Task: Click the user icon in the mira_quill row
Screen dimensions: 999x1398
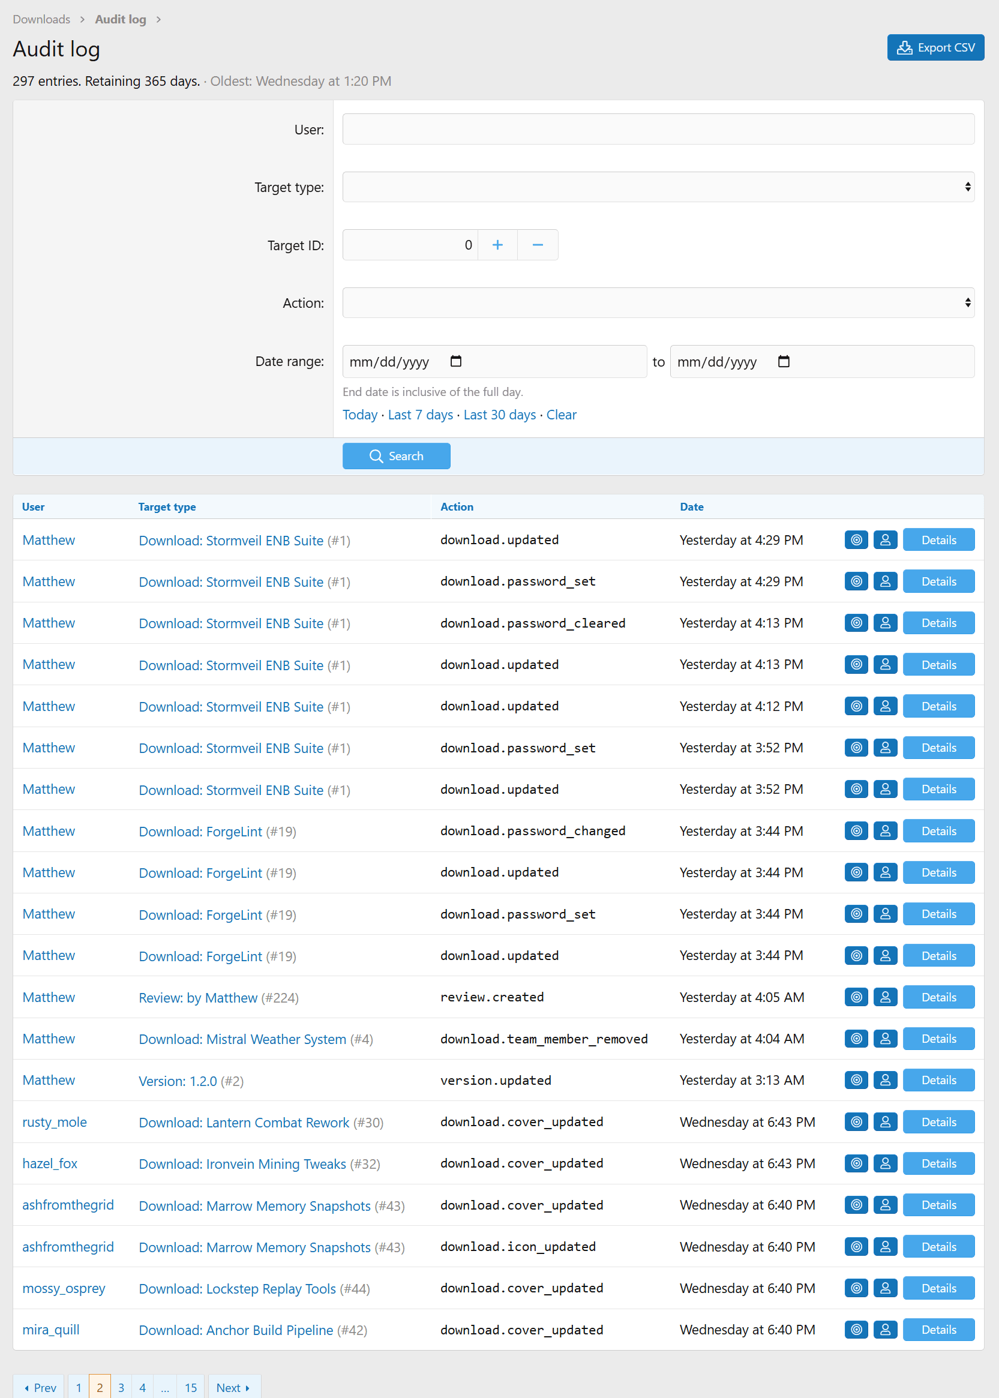Action: [884, 1329]
